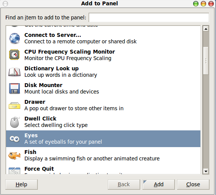Pick the yellow Drawer icon
The width and height of the screenshot is (216, 195).
coord(14,105)
